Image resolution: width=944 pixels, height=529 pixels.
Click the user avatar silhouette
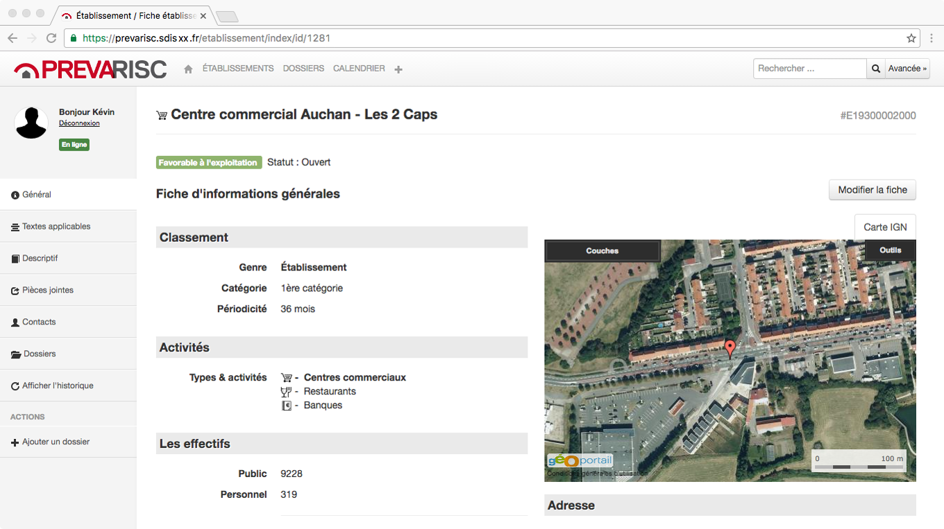click(x=31, y=123)
